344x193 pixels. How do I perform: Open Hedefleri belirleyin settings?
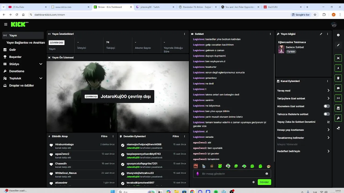pos(303,151)
